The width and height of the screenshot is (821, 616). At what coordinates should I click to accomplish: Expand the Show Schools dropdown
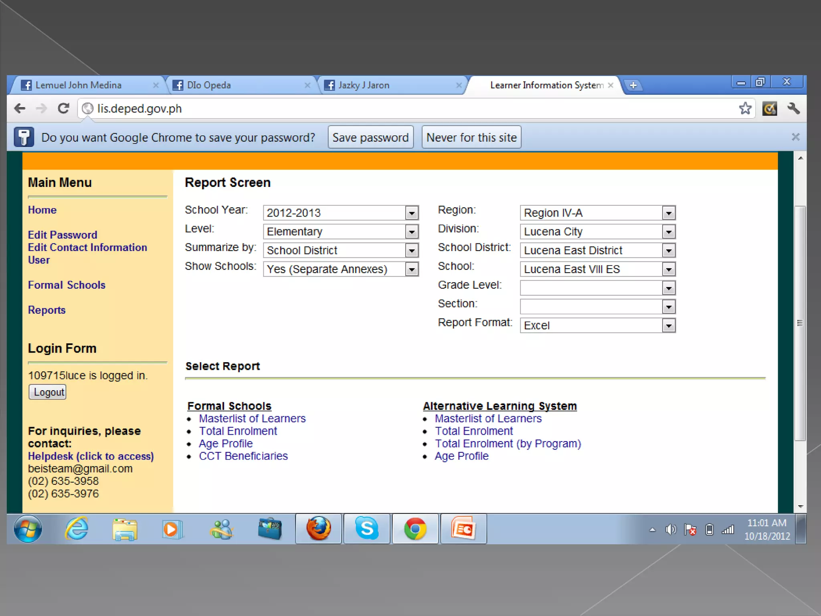tap(341, 269)
